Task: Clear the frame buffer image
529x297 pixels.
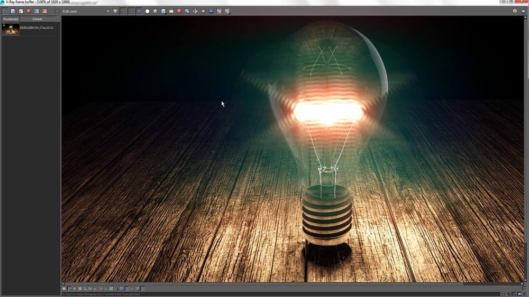Action: [179, 11]
